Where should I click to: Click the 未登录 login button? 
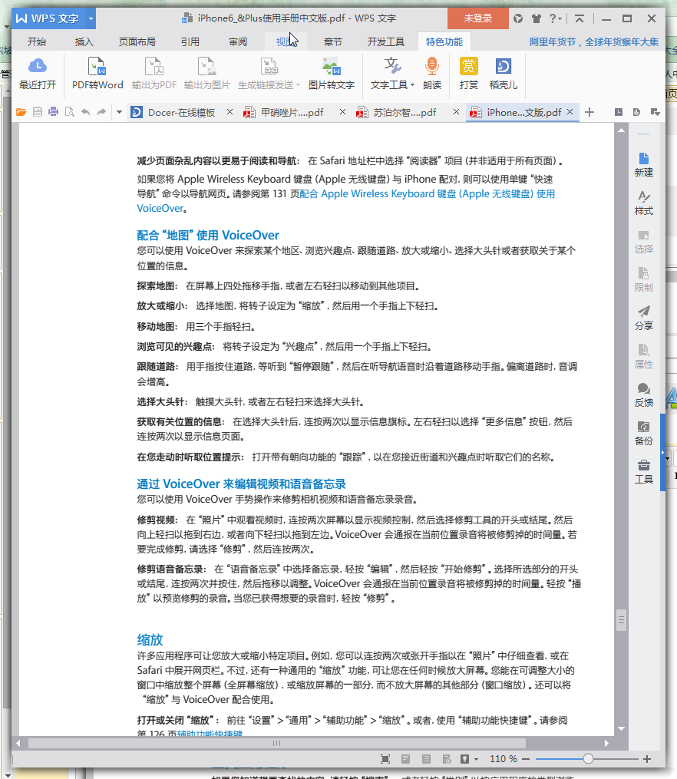coord(477,18)
